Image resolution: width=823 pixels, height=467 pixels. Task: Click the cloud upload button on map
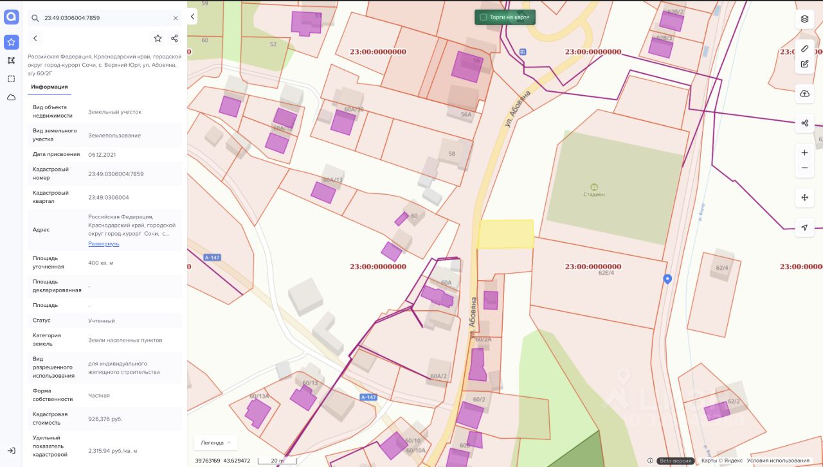click(804, 93)
